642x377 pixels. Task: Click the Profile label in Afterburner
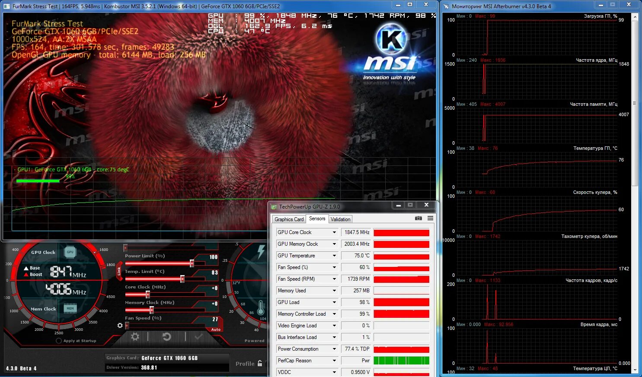click(x=245, y=364)
